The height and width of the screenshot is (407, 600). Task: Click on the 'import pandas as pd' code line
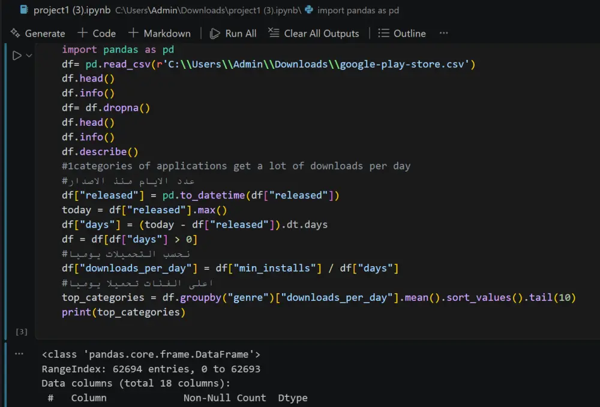click(x=118, y=50)
